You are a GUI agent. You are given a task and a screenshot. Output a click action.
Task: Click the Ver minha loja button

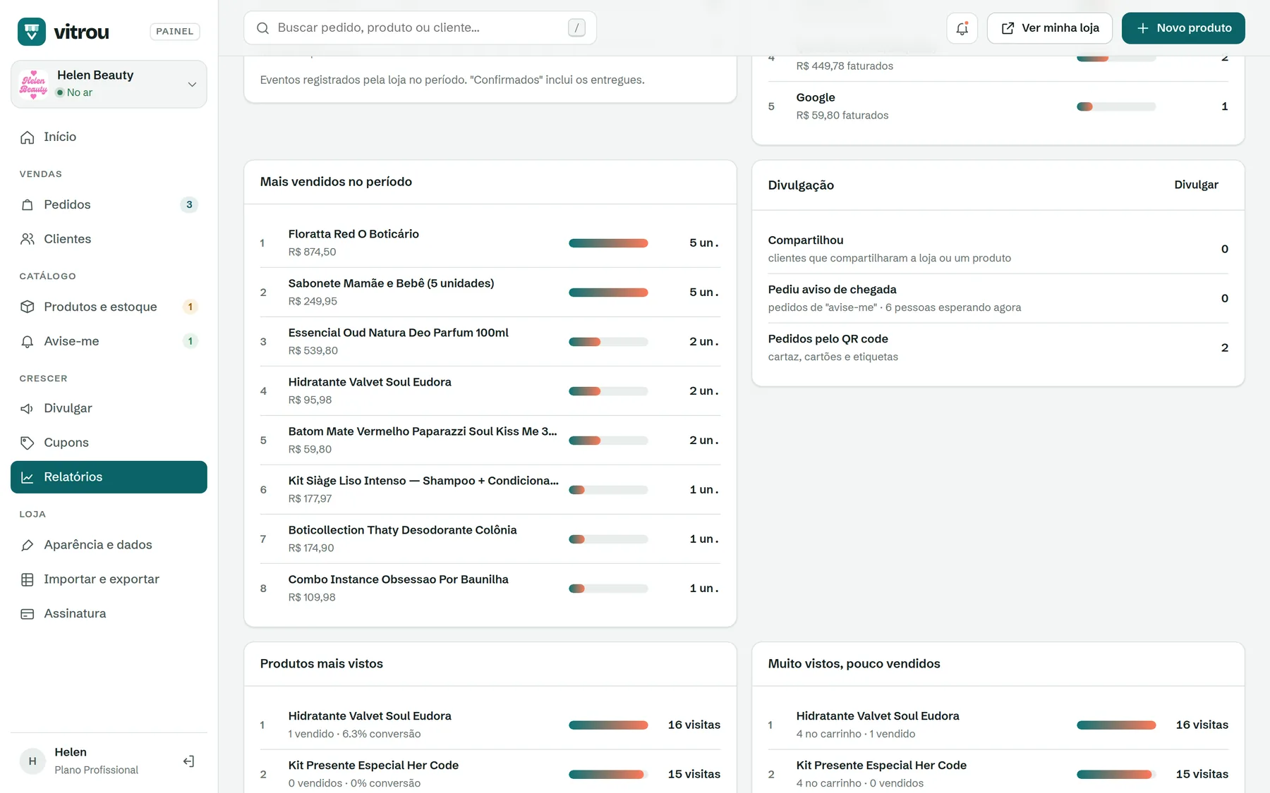point(1050,28)
